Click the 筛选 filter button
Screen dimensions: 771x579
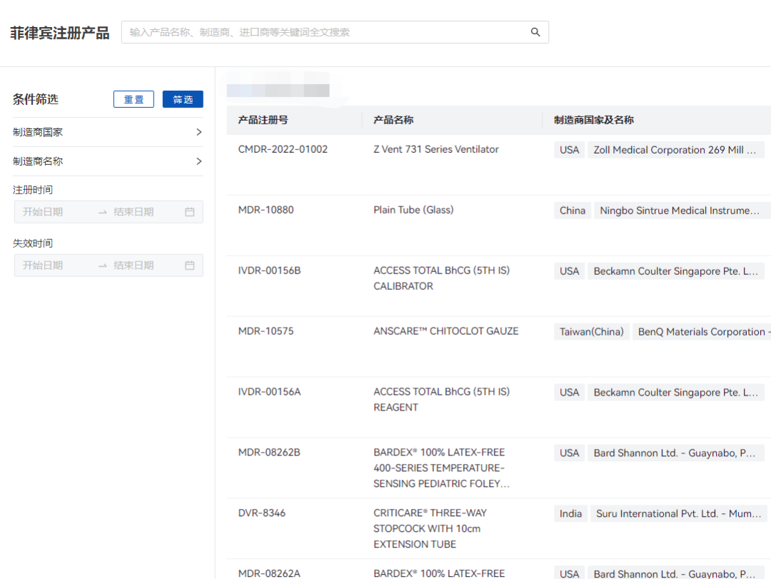[183, 99]
